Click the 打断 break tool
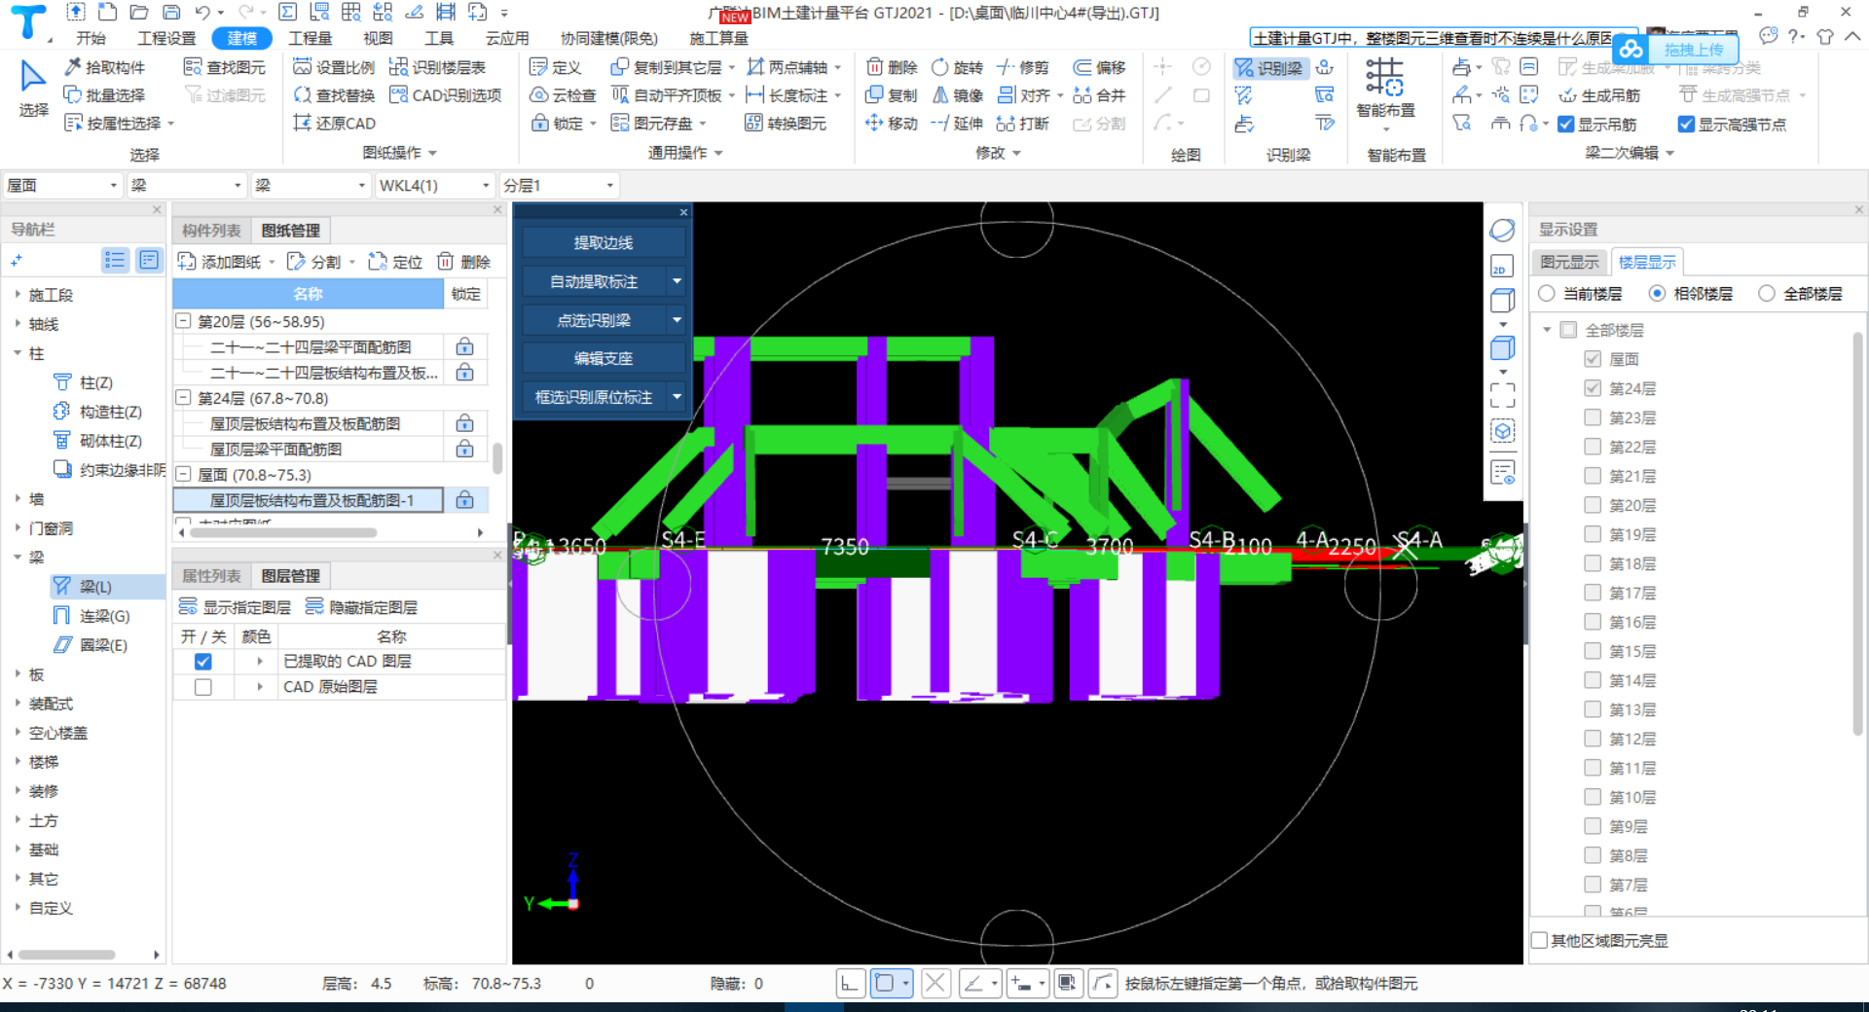 [1022, 124]
